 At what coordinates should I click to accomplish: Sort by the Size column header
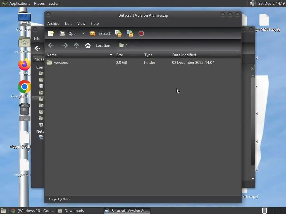tap(129, 55)
